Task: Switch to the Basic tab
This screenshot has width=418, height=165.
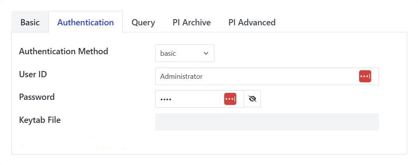Action: point(30,22)
